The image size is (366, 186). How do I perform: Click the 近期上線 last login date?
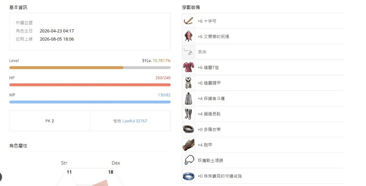(57, 39)
